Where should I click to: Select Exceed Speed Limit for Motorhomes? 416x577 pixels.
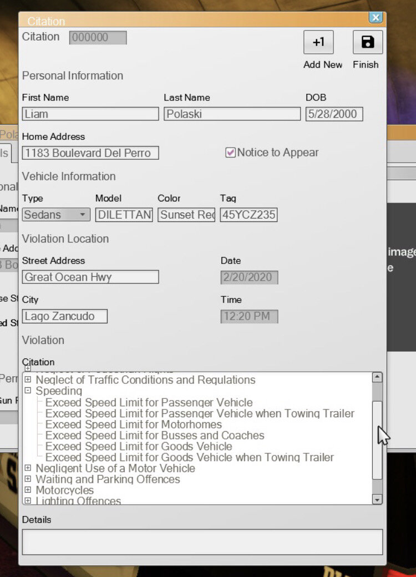(133, 424)
